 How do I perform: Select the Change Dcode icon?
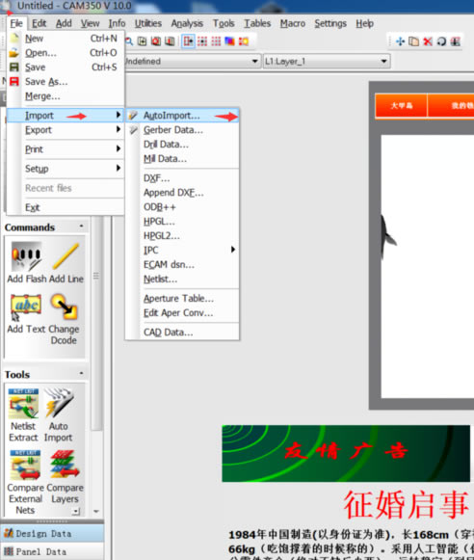pos(65,307)
